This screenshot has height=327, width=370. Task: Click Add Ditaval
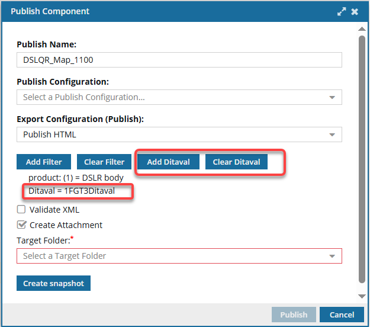click(x=168, y=162)
